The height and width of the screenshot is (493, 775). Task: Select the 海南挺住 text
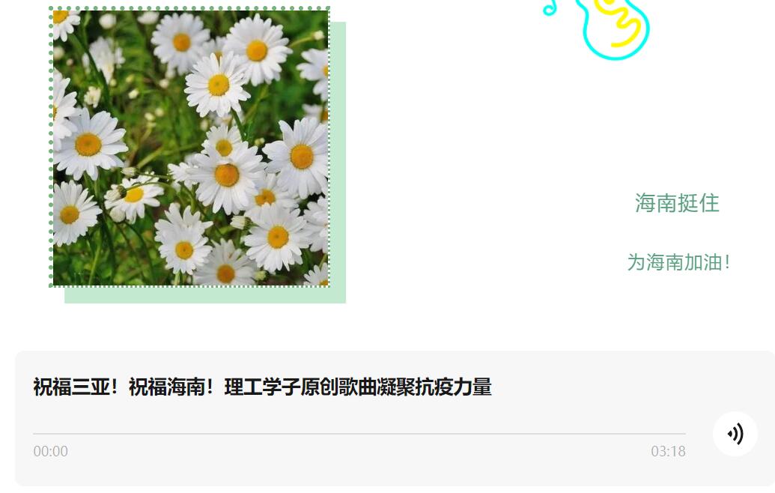click(677, 203)
